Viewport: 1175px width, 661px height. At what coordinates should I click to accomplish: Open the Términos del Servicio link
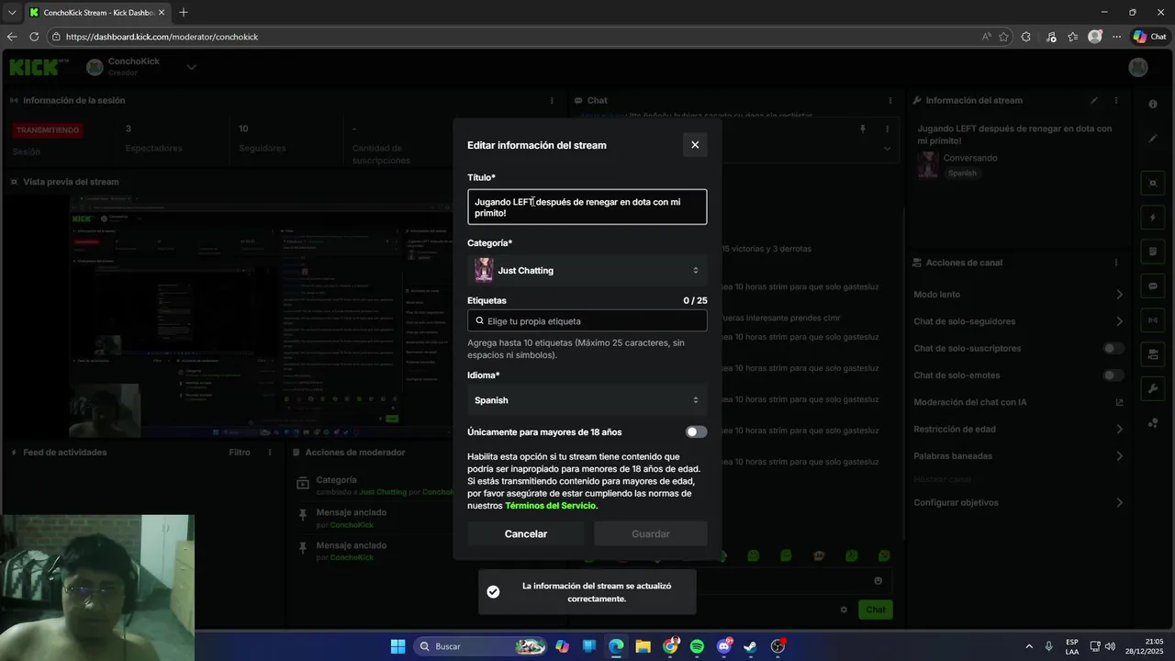(551, 506)
